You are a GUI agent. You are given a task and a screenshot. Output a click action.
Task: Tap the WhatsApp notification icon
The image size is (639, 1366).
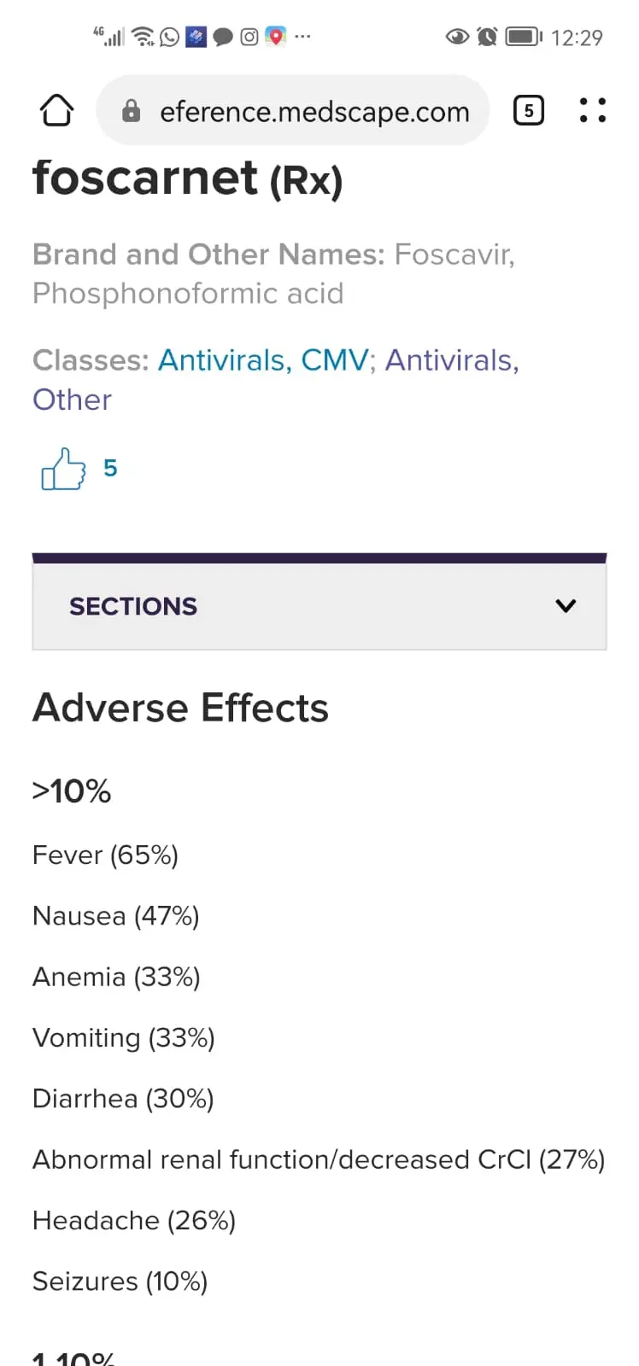pyautogui.click(x=170, y=37)
